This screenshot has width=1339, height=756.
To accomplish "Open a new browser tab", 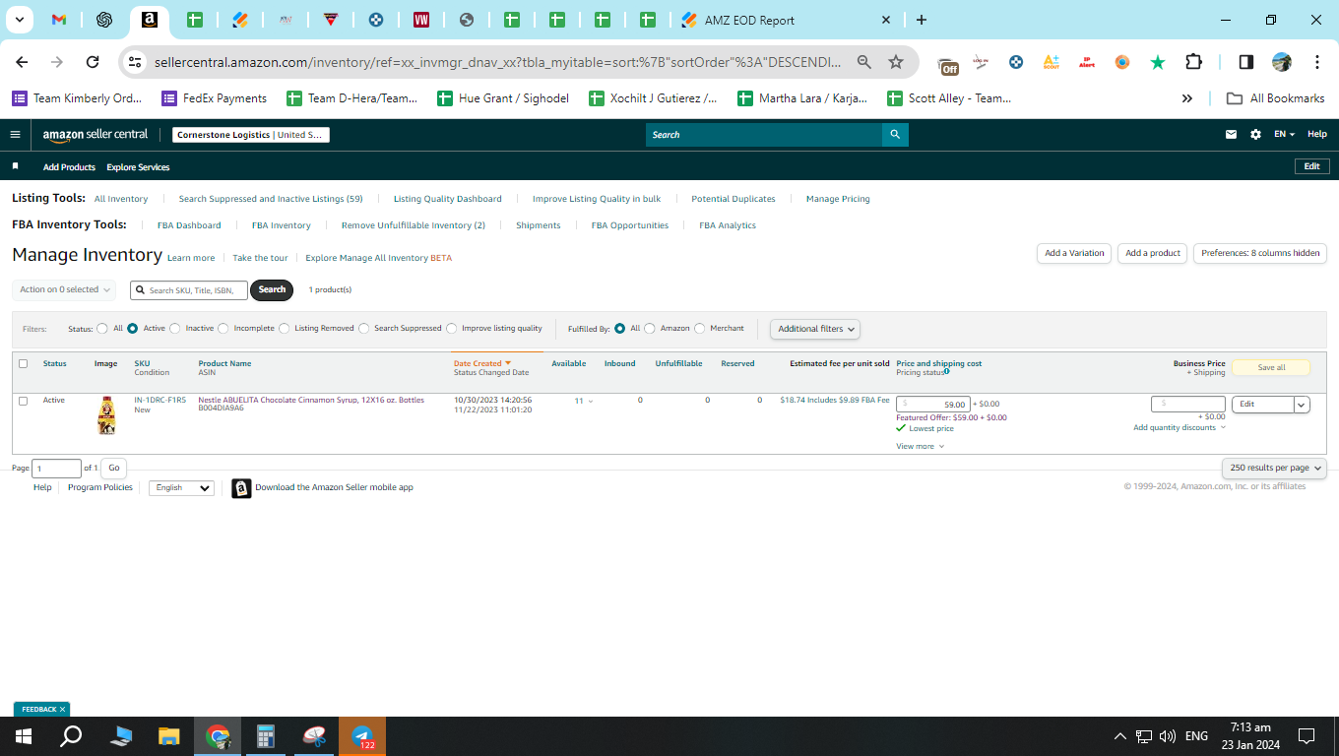I will coord(922,20).
